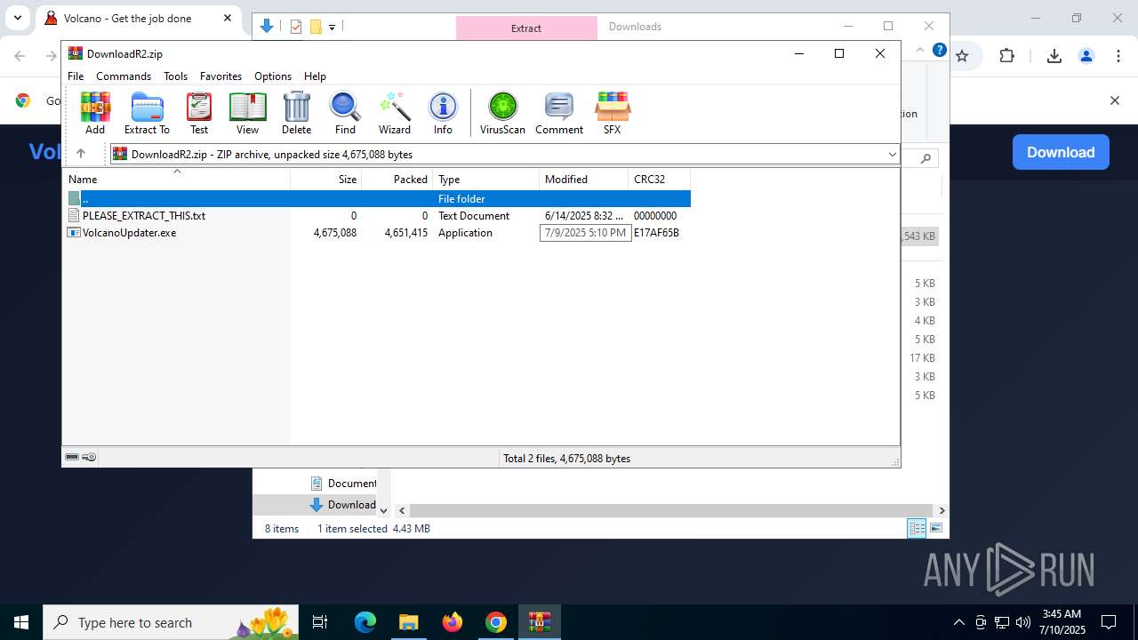Select the VolcanoUpdater.exe file
The width and height of the screenshot is (1138, 640).
(377, 233)
